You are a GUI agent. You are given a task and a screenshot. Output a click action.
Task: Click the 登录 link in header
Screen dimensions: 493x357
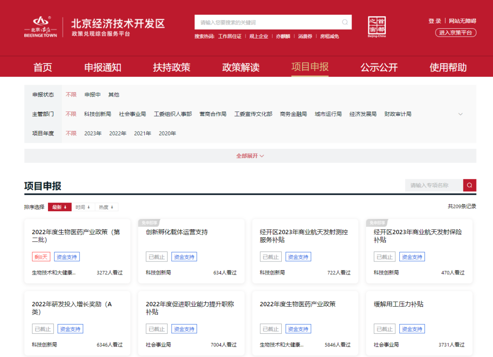coord(435,21)
